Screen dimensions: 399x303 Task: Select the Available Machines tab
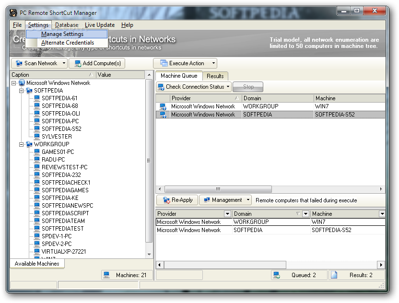(37, 264)
